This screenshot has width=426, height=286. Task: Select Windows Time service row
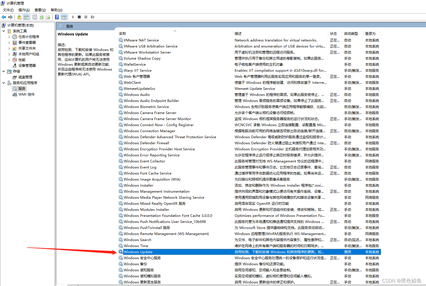point(249,246)
